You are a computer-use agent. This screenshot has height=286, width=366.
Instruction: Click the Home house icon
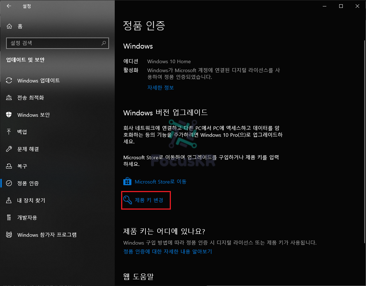click(x=9, y=26)
